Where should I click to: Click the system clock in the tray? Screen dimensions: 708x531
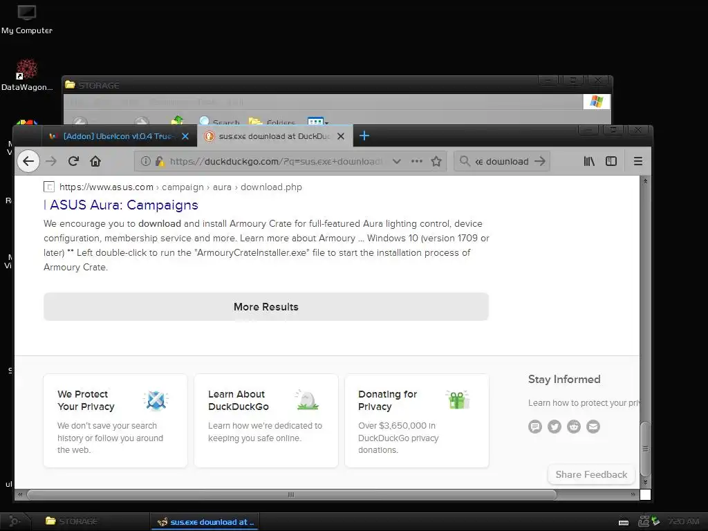coord(683,521)
